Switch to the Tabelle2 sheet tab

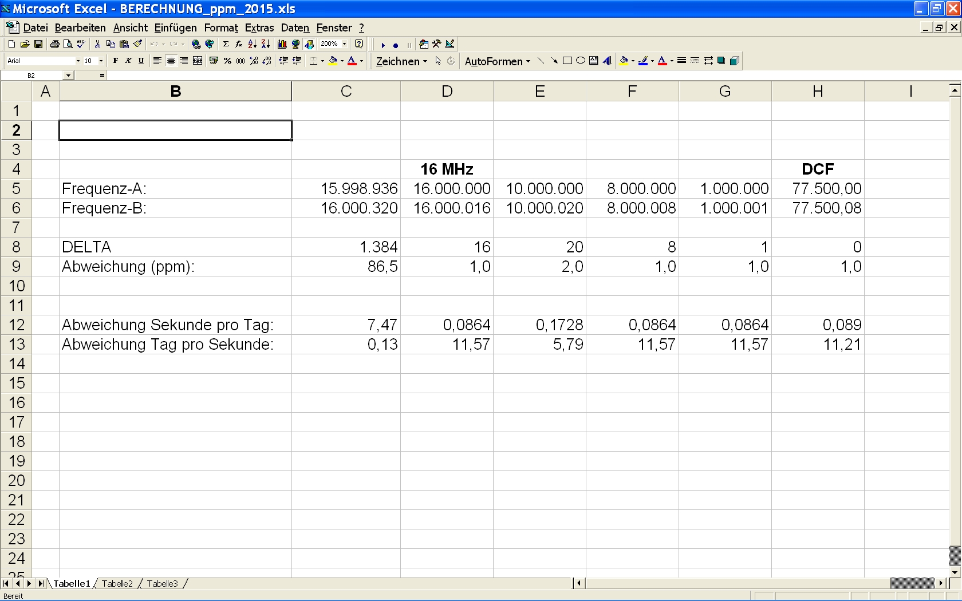pos(117,583)
